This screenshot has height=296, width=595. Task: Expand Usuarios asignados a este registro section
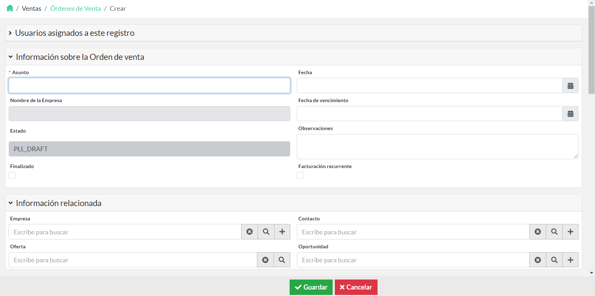pyautogui.click(x=74, y=33)
